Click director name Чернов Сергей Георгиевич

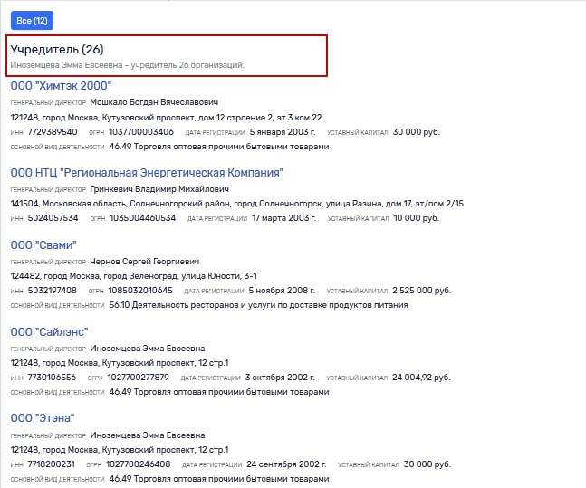(x=145, y=261)
